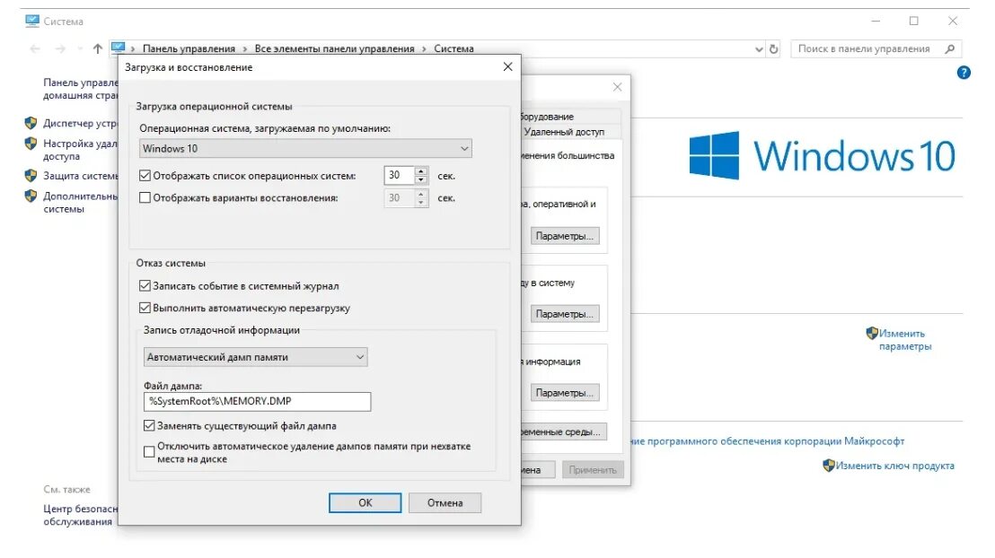Screen dimensions: 995x558
Task: Close the Загрузка и восстановление dialog
Action: pos(507,66)
